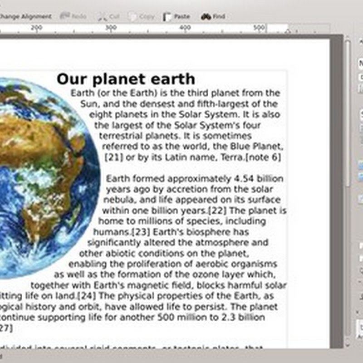The width and height of the screenshot is (363, 363).
Task: Click the line "terrestrial planets. It is sometimes"
Action: click(176, 136)
